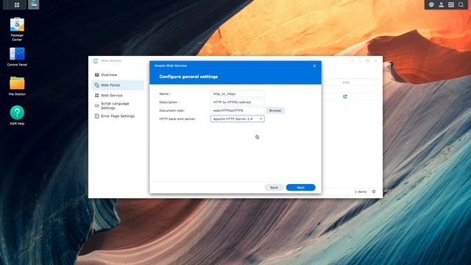Select Web Portal in the sidebar

(x=118, y=85)
